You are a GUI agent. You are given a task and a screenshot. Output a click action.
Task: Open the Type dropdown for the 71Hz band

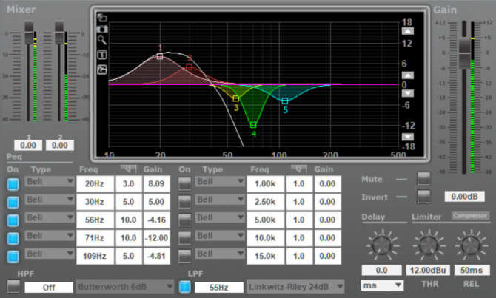pos(50,237)
